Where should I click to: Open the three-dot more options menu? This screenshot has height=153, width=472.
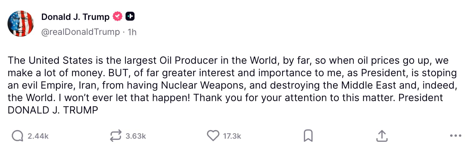pos(455,136)
